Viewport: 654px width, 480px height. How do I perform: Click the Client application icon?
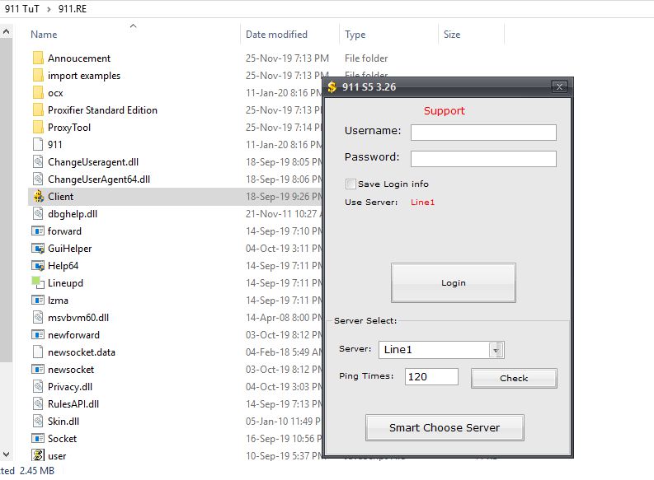(x=38, y=197)
